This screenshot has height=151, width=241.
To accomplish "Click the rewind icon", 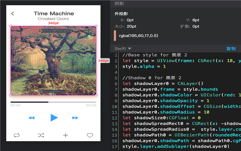I will click(31, 118).
